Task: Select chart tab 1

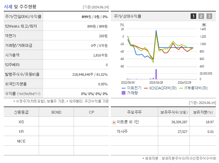Action: coord(193,16)
